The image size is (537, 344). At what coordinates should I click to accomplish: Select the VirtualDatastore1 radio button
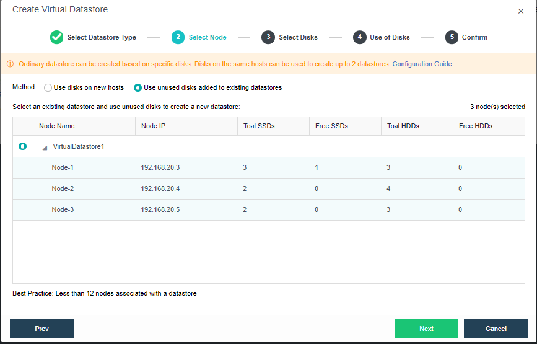tap(22, 147)
